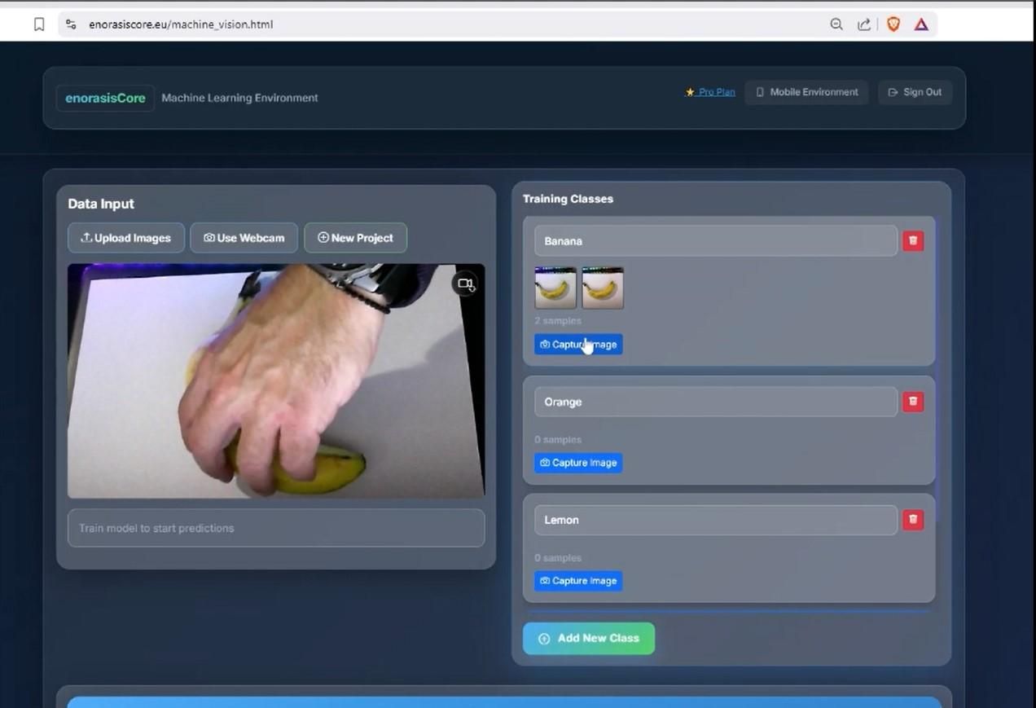This screenshot has width=1036, height=708.
Task: Click the zoom magnifier icon in address bar
Action: 836,24
